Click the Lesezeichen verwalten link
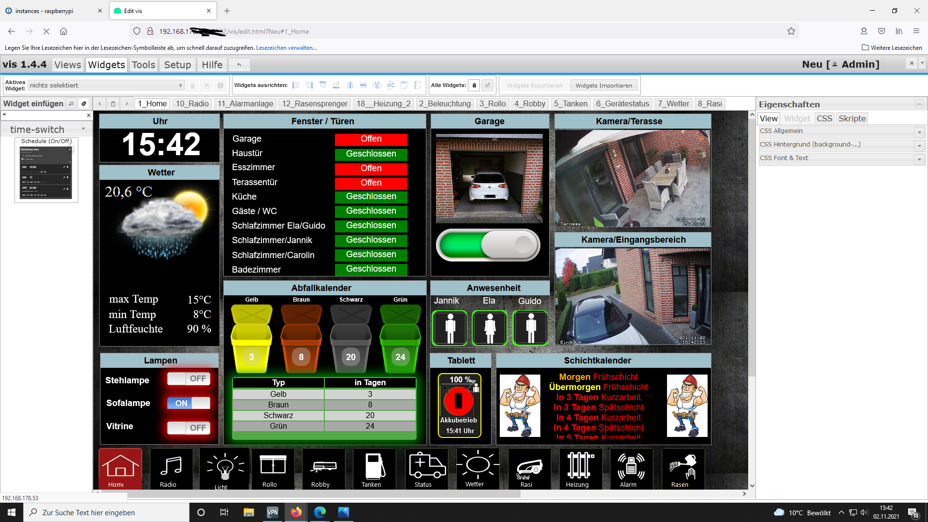928x522 pixels. (286, 48)
